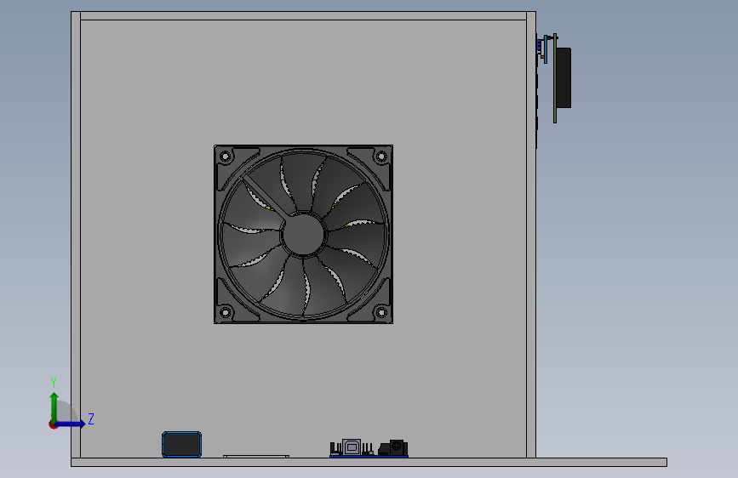
Task: Select the blue-outlined black component on floor
Action: point(181,444)
